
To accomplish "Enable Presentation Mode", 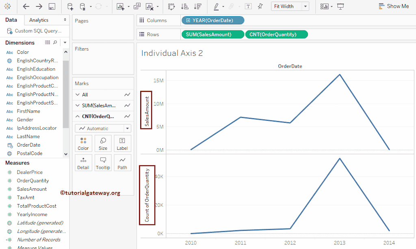I will pyautogui.click(x=340, y=6).
